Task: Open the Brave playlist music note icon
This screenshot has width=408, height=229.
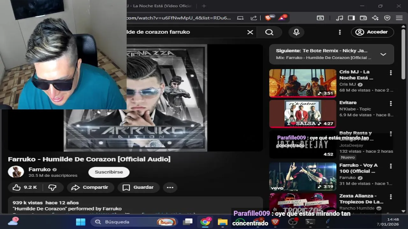Action: (x=340, y=18)
